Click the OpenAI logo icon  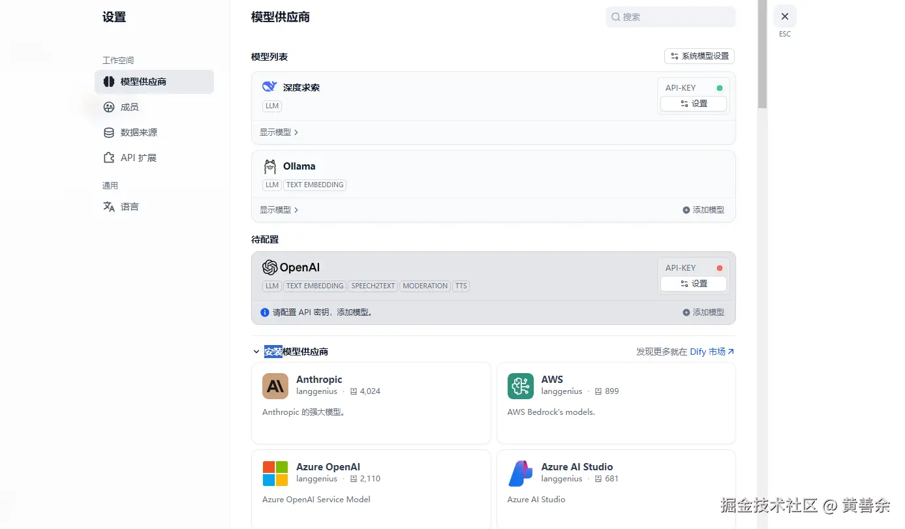269,267
